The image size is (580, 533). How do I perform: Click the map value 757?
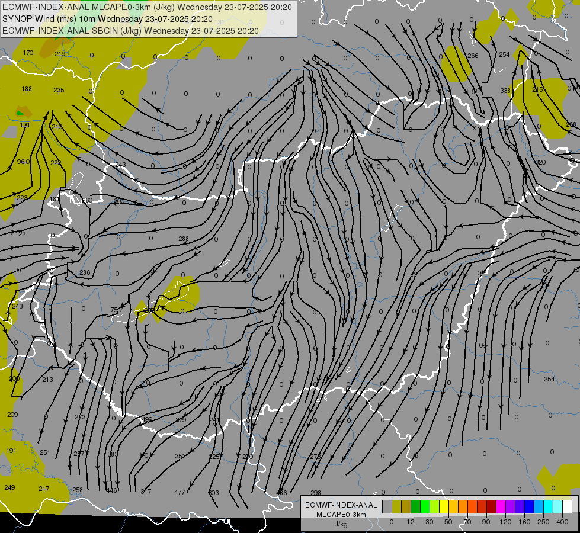click(116, 310)
